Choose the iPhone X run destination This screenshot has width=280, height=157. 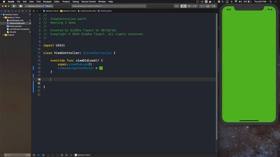48,6
